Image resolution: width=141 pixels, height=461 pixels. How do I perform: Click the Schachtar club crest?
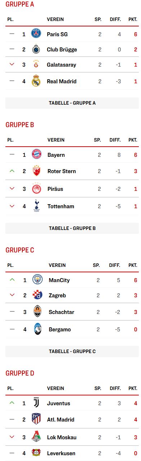(38, 311)
